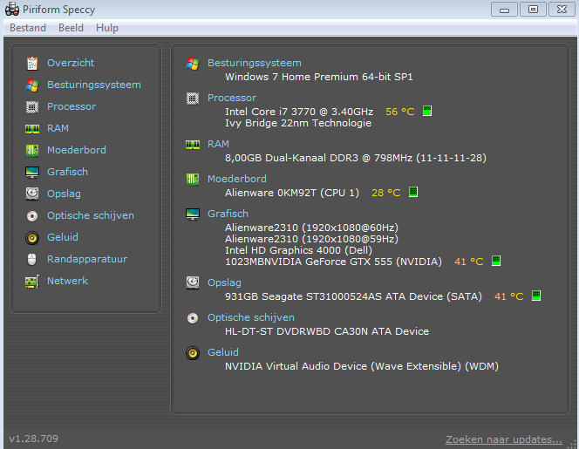The height and width of the screenshot is (449, 579).
Task: Click Intel HD Graphics 4000 (Dell) text
Action: [x=299, y=250]
